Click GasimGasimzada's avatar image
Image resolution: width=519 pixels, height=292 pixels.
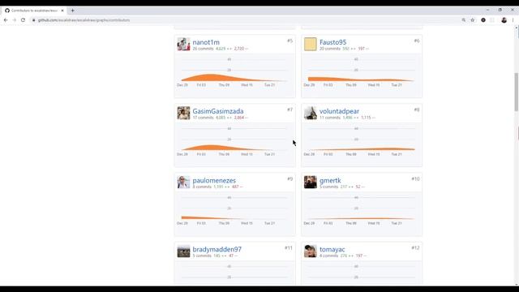183,113
